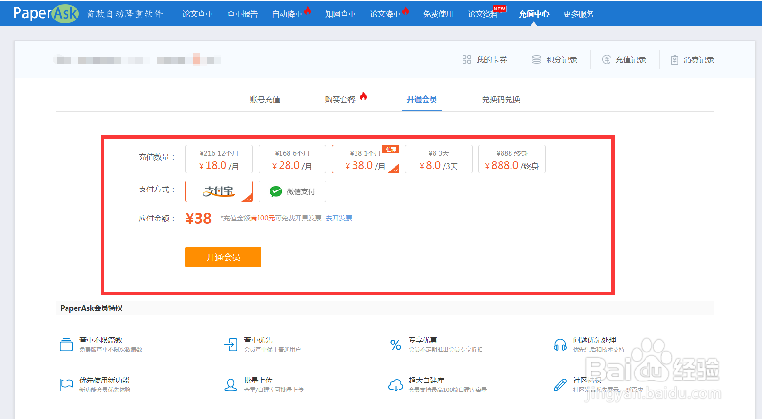Screen dimensions: 762x419
Task: Select the ¥38 1个月 recommended plan
Action: tap(366, 159)
